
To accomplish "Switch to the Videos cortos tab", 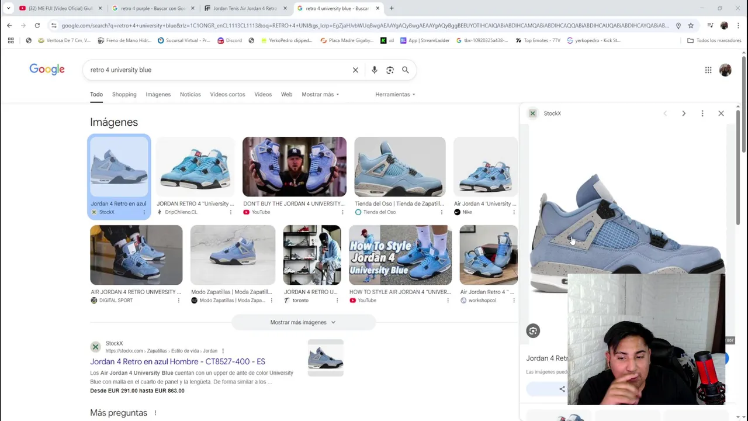I will pos(228,94).
